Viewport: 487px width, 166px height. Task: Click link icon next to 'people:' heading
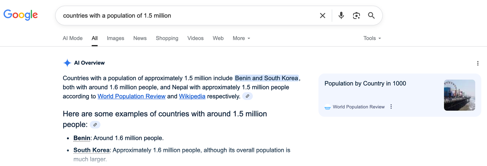pyautogui.click(x=95, y=125)
